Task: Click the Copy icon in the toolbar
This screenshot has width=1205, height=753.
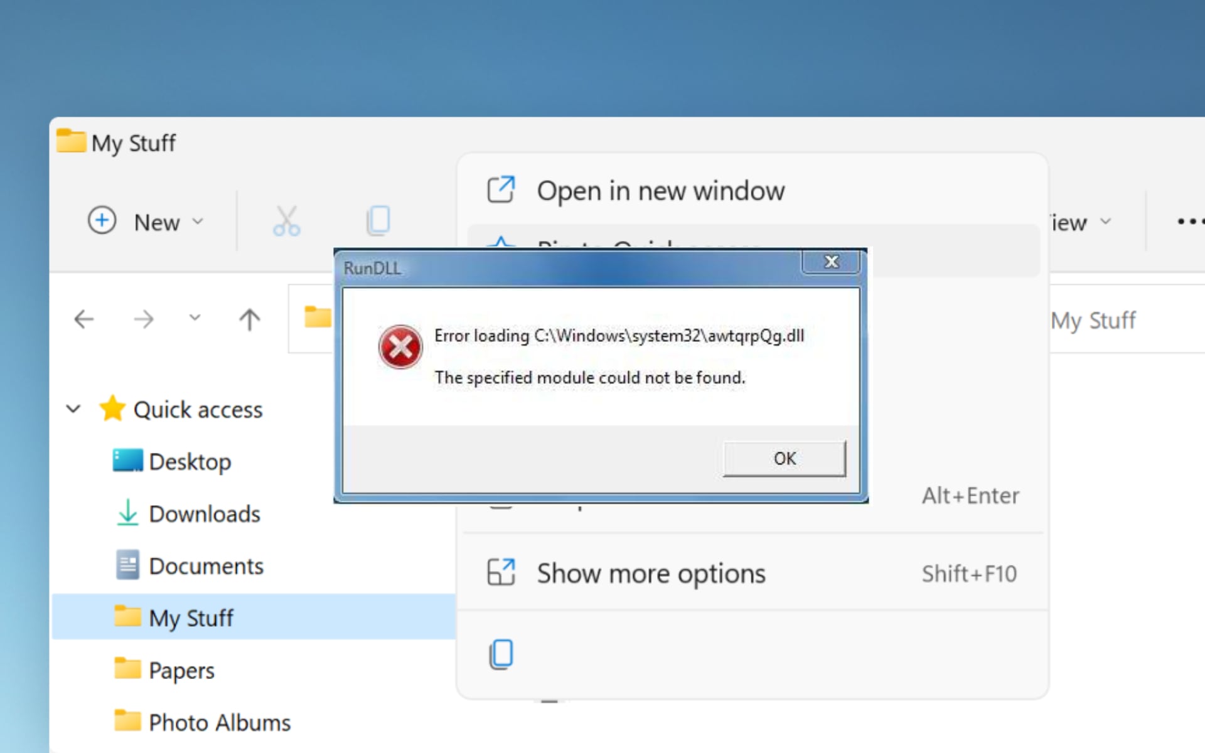Action: [x=378, y=220]
